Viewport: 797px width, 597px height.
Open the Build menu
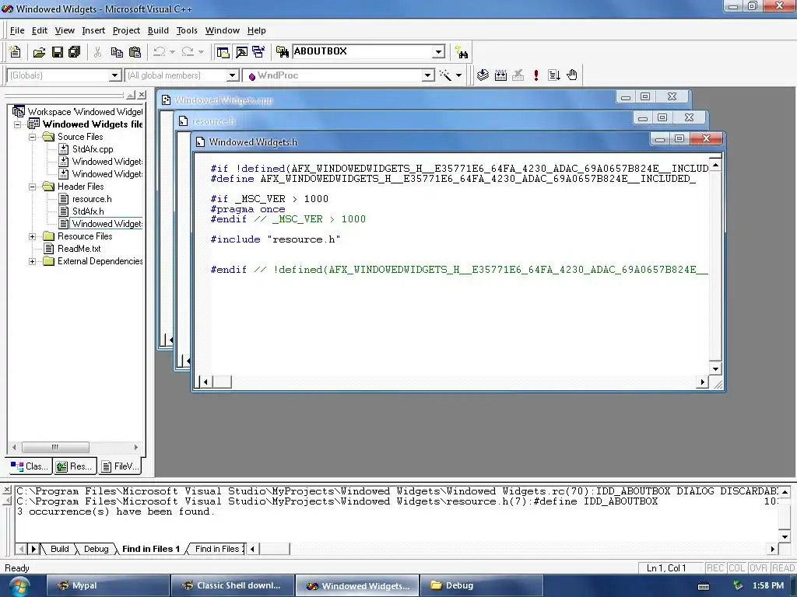click(x=158, y=30)
